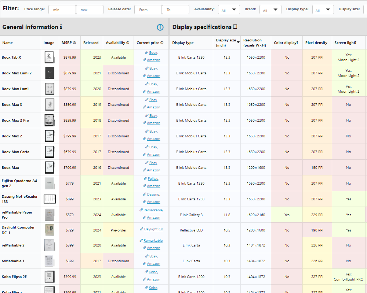Click the Availability column info icon
Viewport: 367px width, 293px height.
tap(128, 43)
